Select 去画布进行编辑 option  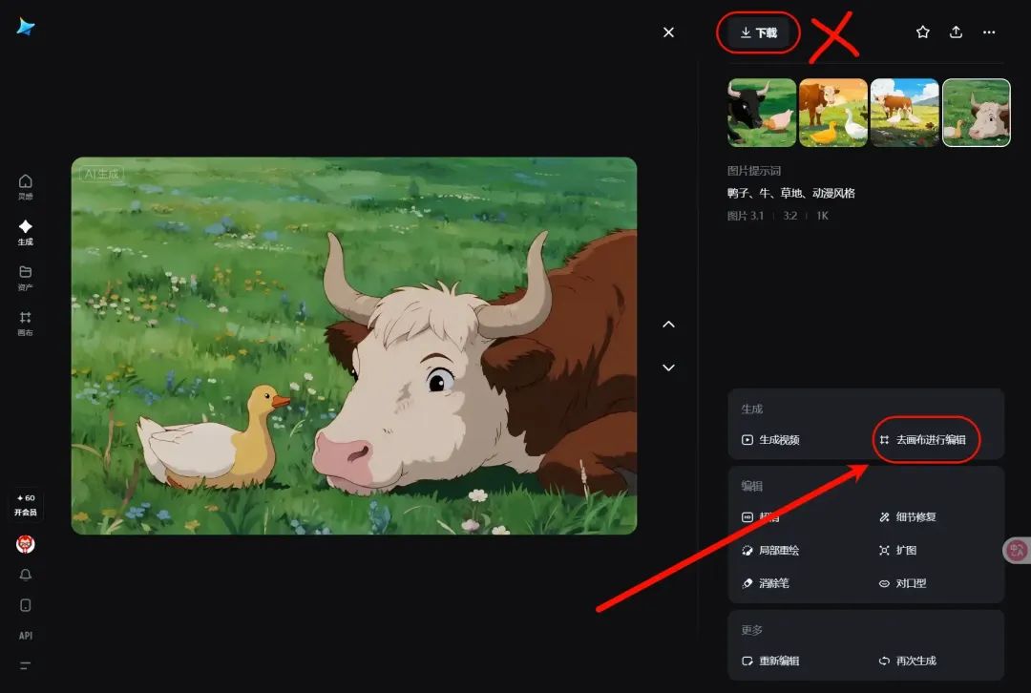coord(922,440)
